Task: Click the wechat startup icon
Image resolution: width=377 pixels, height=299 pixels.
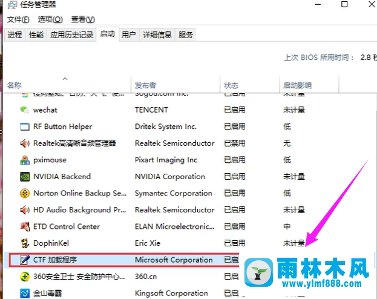Action: click(x=25, y=110)
